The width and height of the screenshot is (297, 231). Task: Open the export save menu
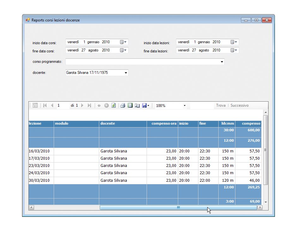[x=146, y=106]
